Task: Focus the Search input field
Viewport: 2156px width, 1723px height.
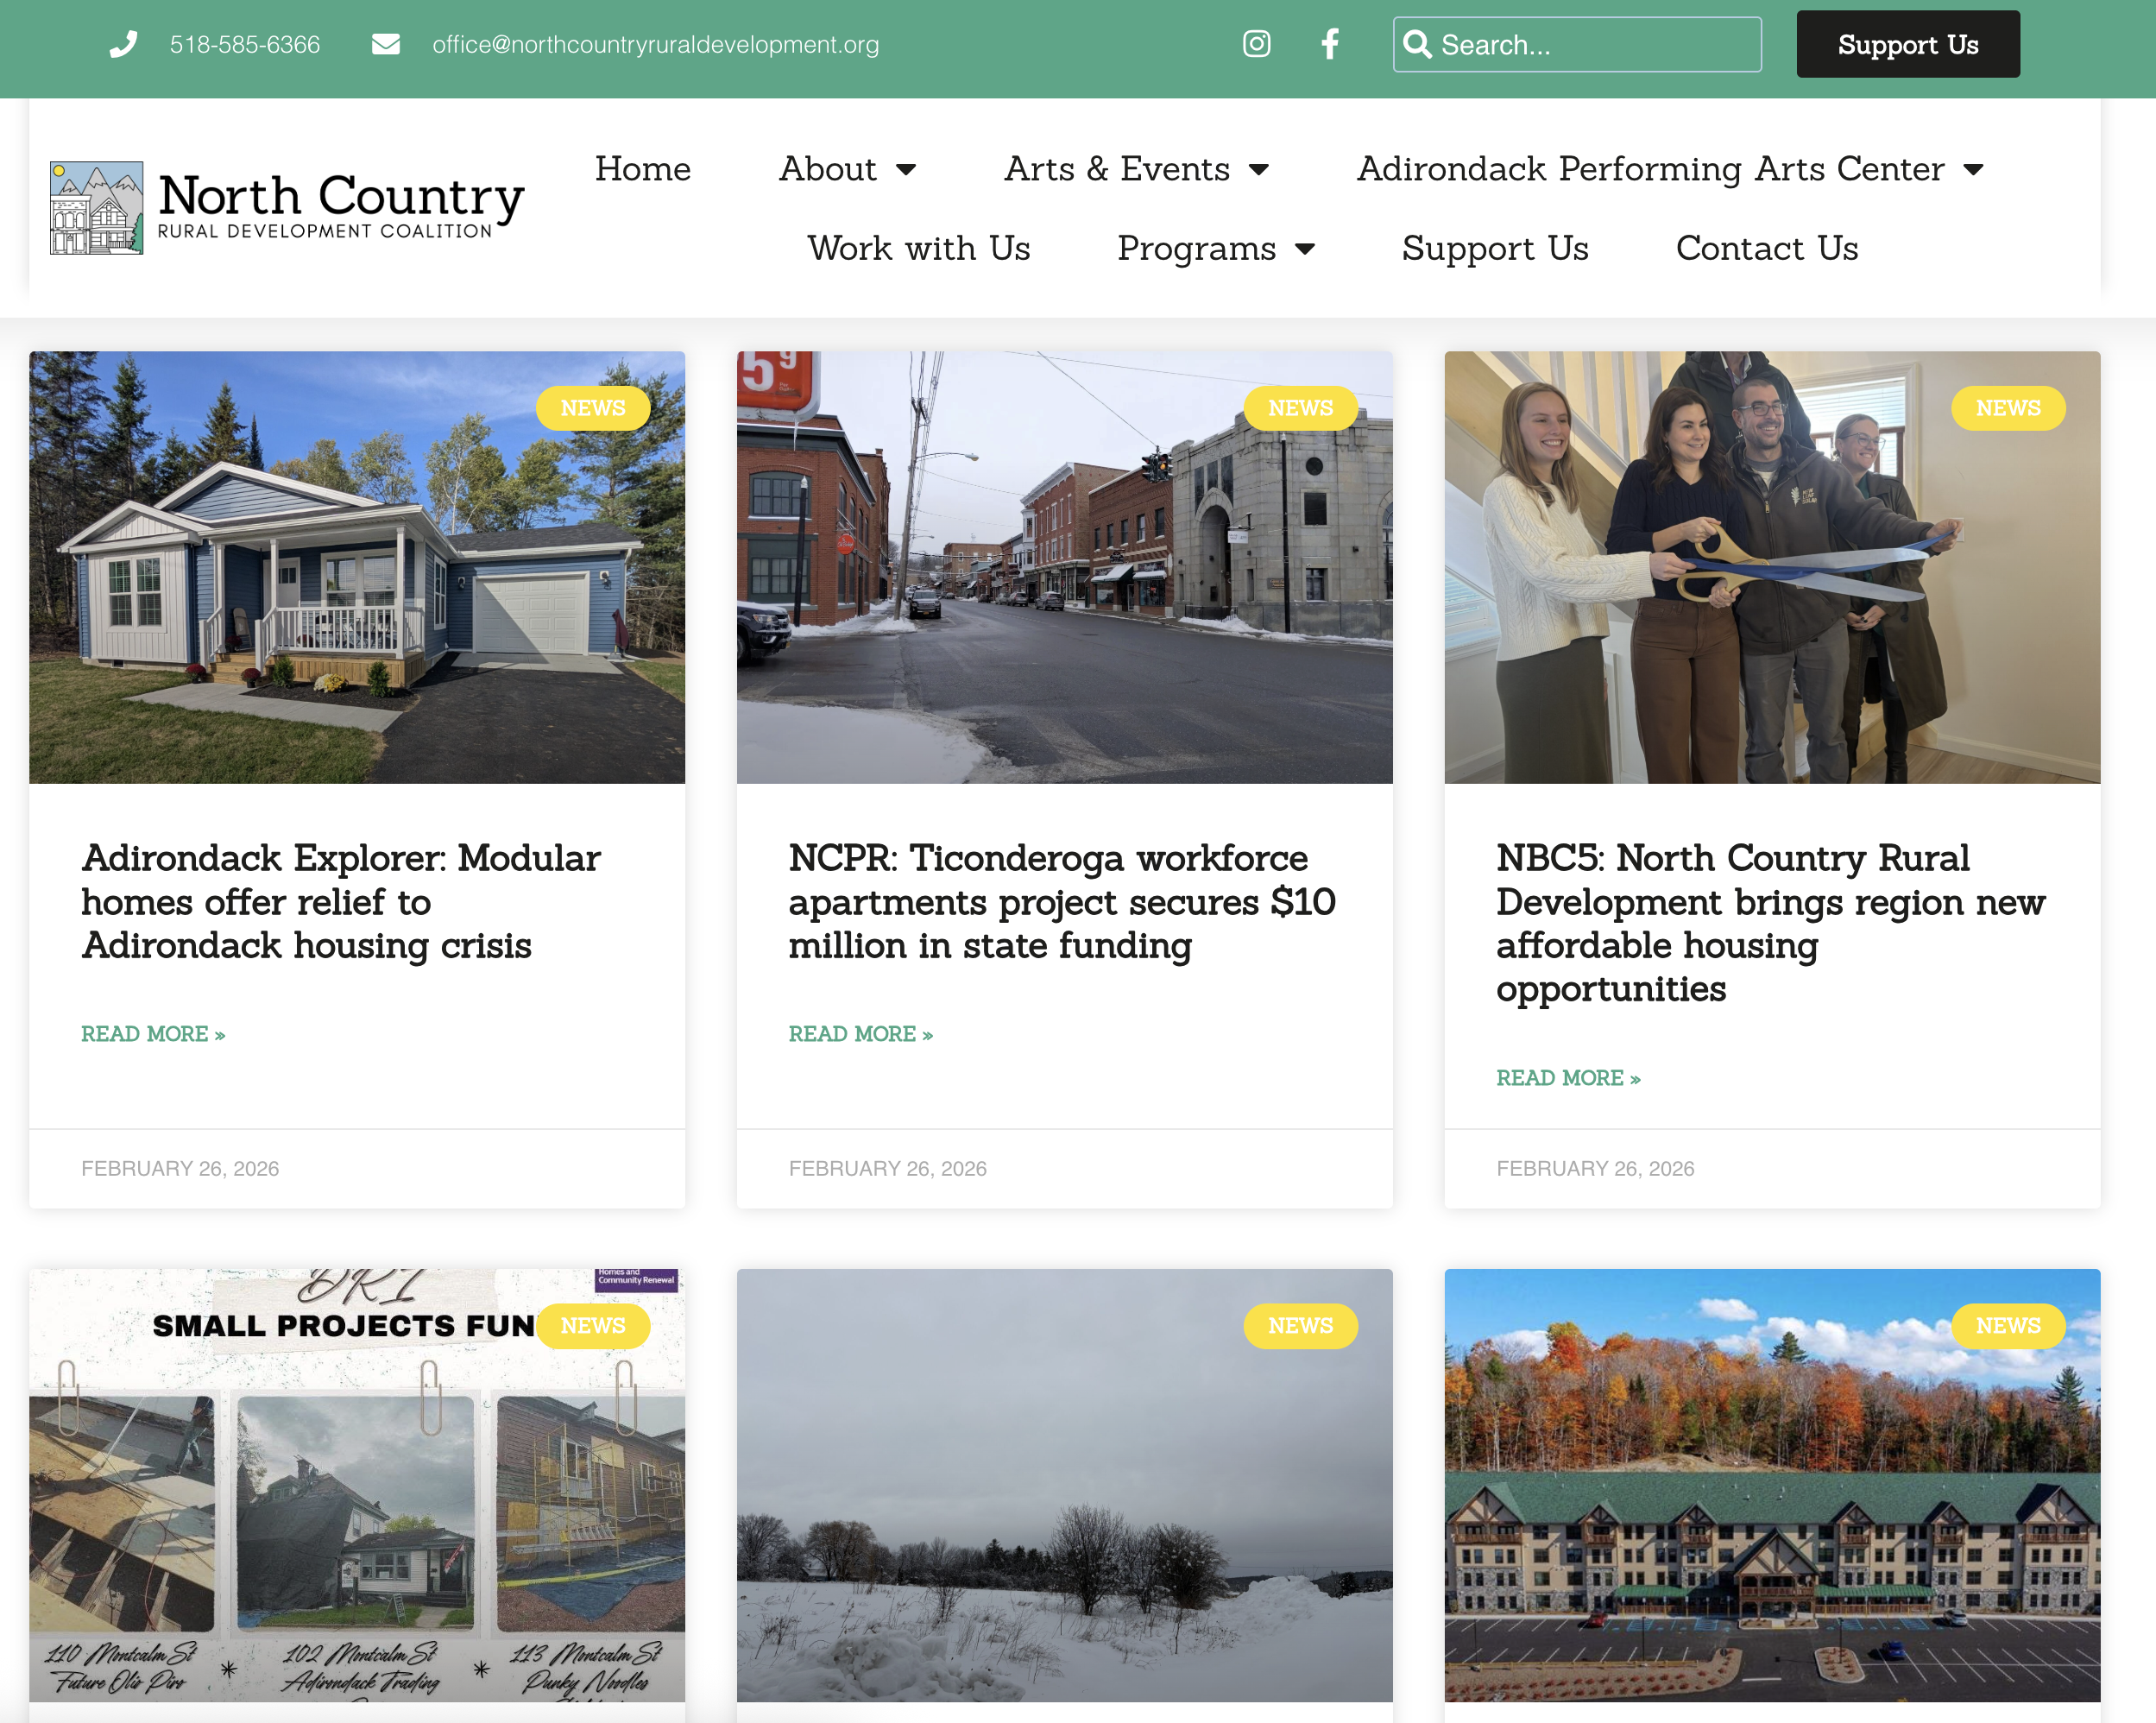Action: (1577, 44)
